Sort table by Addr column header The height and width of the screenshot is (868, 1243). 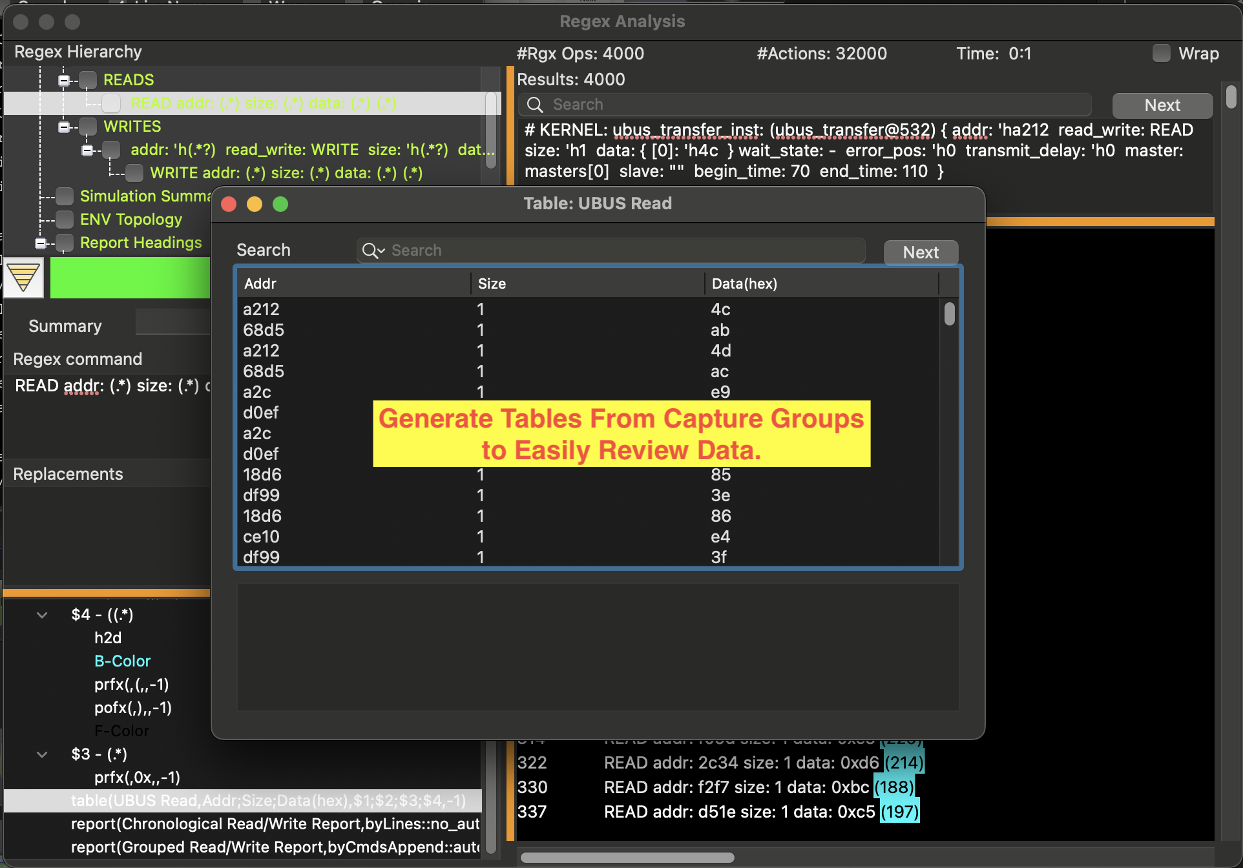[354, 284]
